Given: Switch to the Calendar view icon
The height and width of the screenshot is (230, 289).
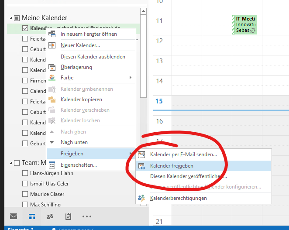Looking at the screenshot, I should click(32, 216).
